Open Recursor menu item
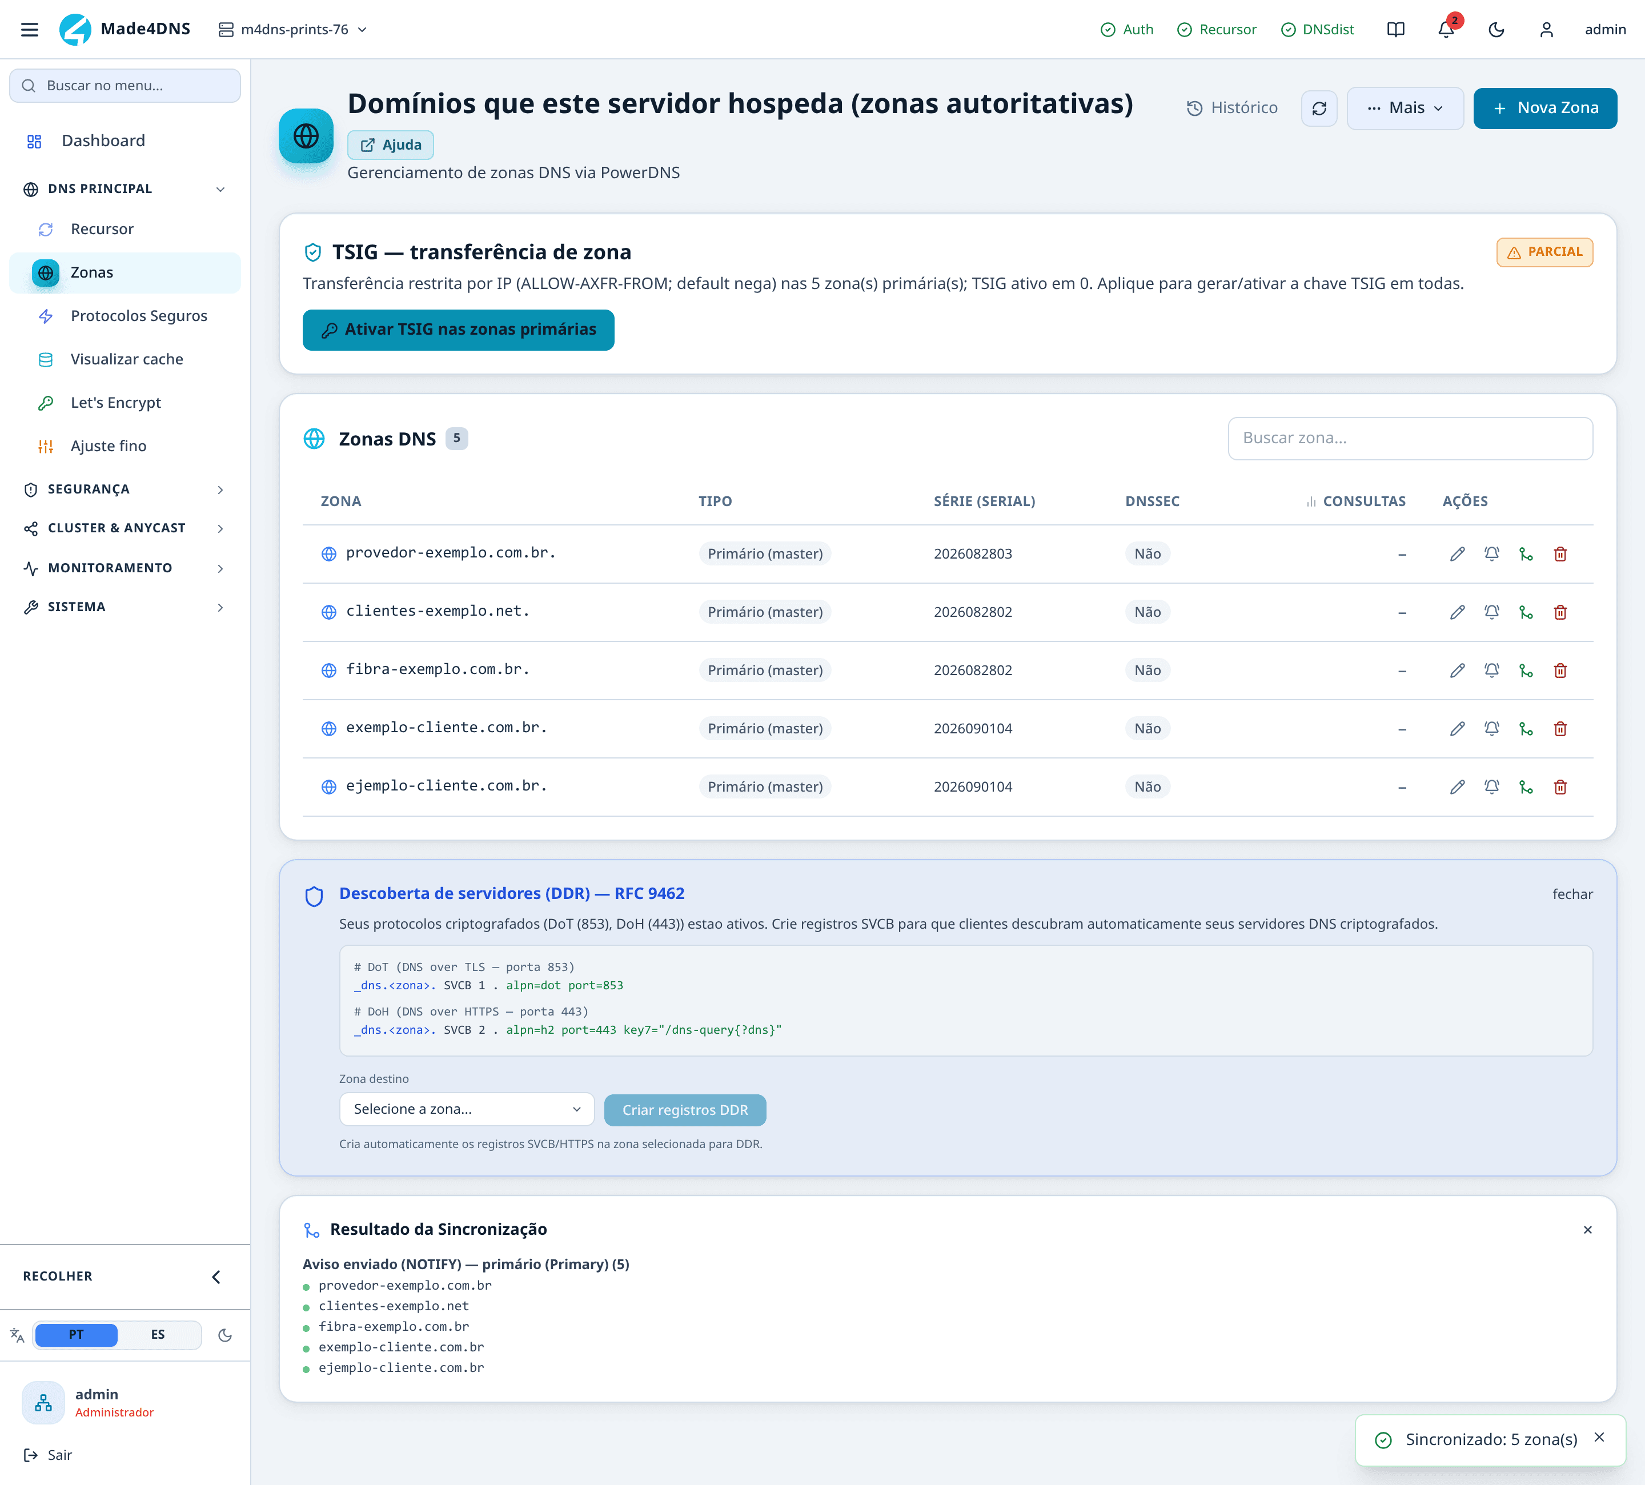1645x1485 pixels. pyautogui.click(x=125, y=229)
